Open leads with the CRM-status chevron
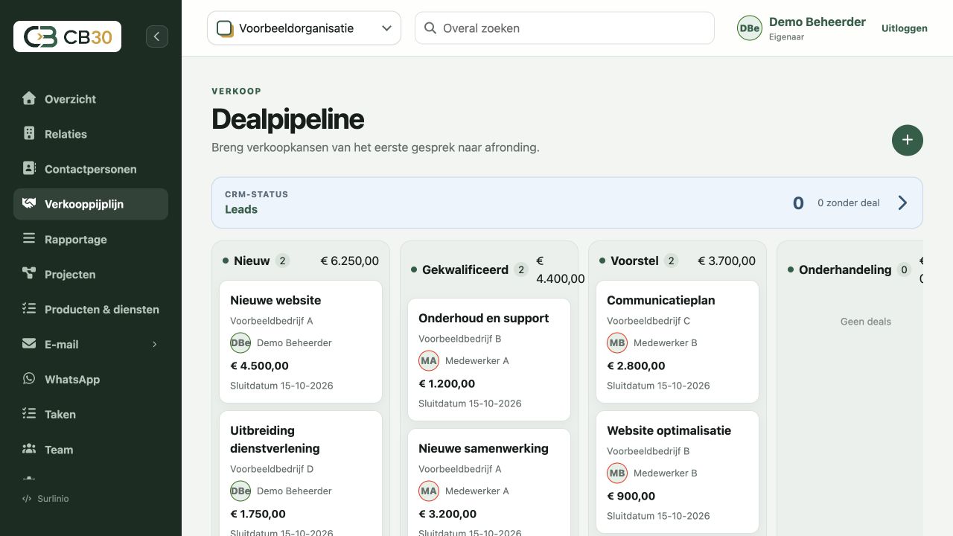 902,202
